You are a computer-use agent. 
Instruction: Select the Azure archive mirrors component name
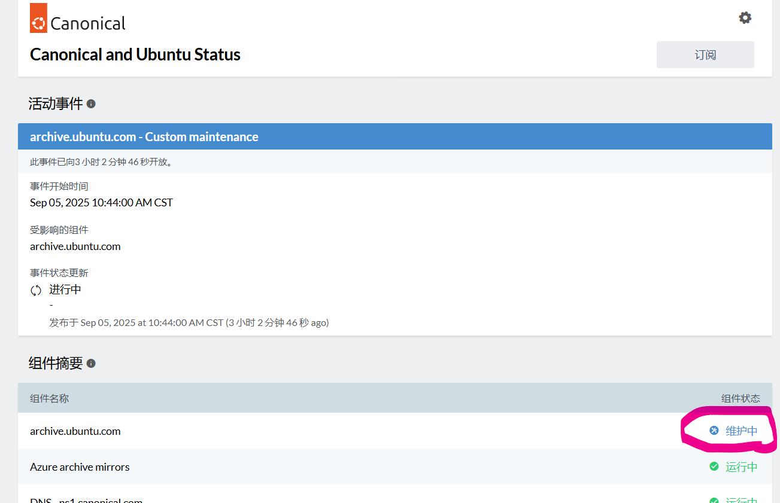[x=80, y=467]
